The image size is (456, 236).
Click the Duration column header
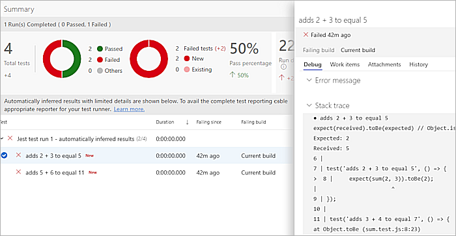tap(165, 122)
